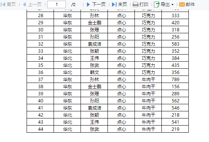
Task: Click value cell 318
Action: tap(175, 30)
